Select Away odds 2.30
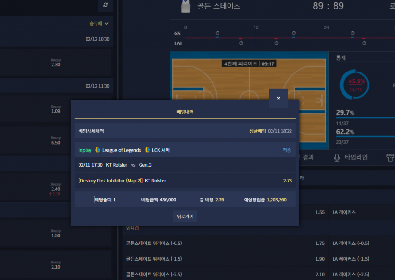 [x=56, y=63]
